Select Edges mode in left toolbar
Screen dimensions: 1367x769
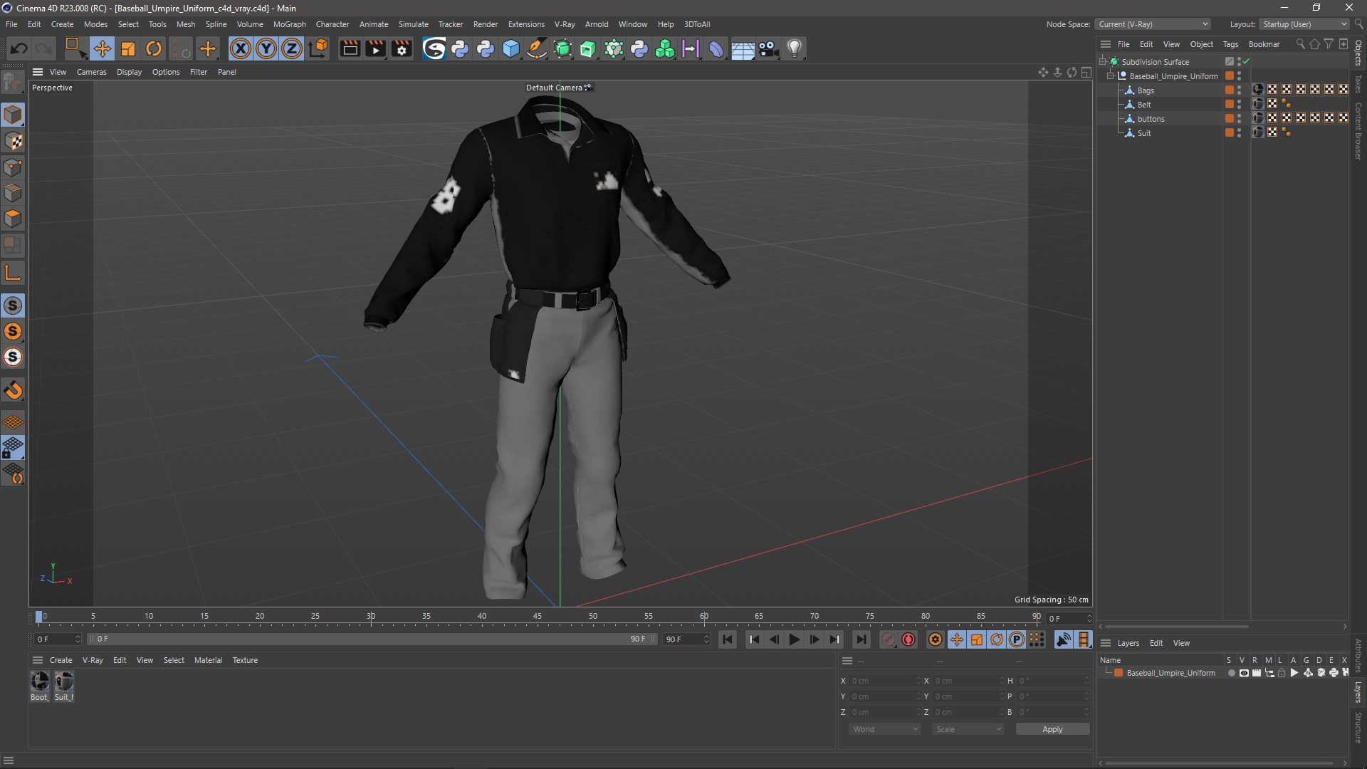13,193
